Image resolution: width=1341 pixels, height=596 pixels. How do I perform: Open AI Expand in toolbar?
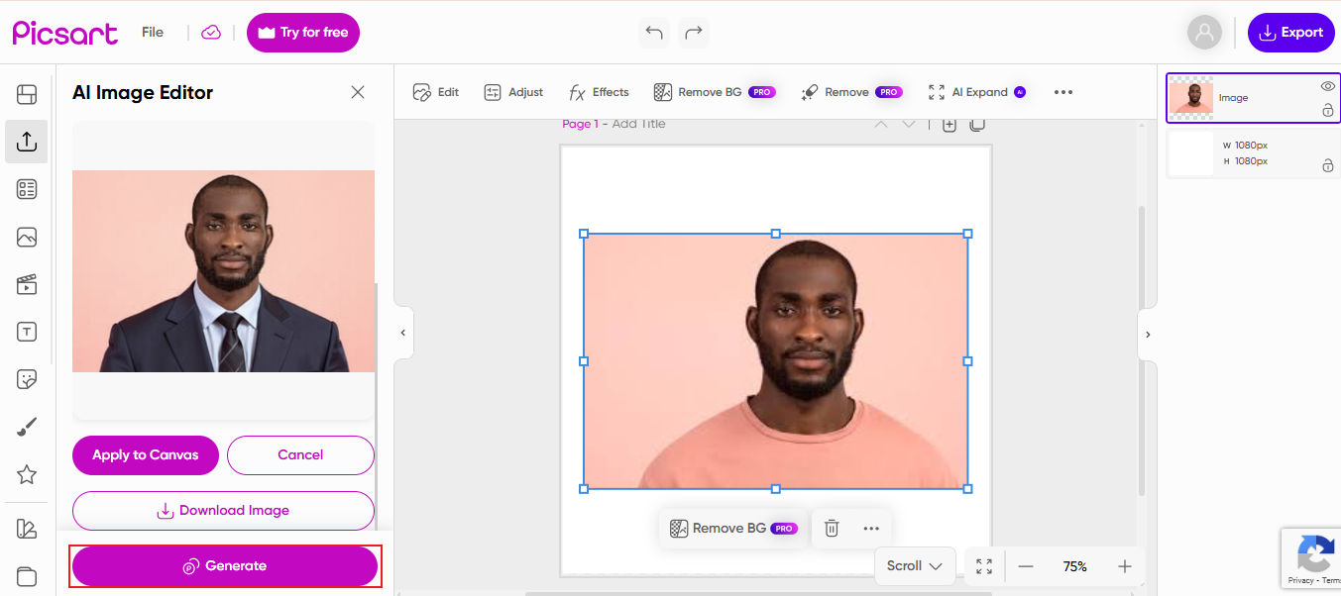pyautogui.click(x=976, y=92)
